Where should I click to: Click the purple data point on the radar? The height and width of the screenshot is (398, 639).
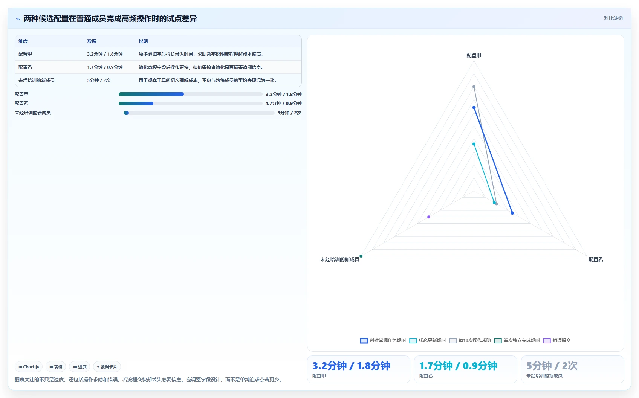coord(429,217)
